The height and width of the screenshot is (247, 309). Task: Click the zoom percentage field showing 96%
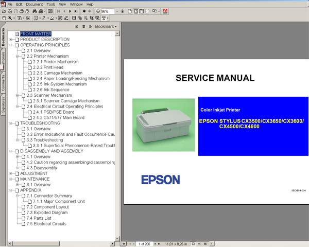coord(108,11)
